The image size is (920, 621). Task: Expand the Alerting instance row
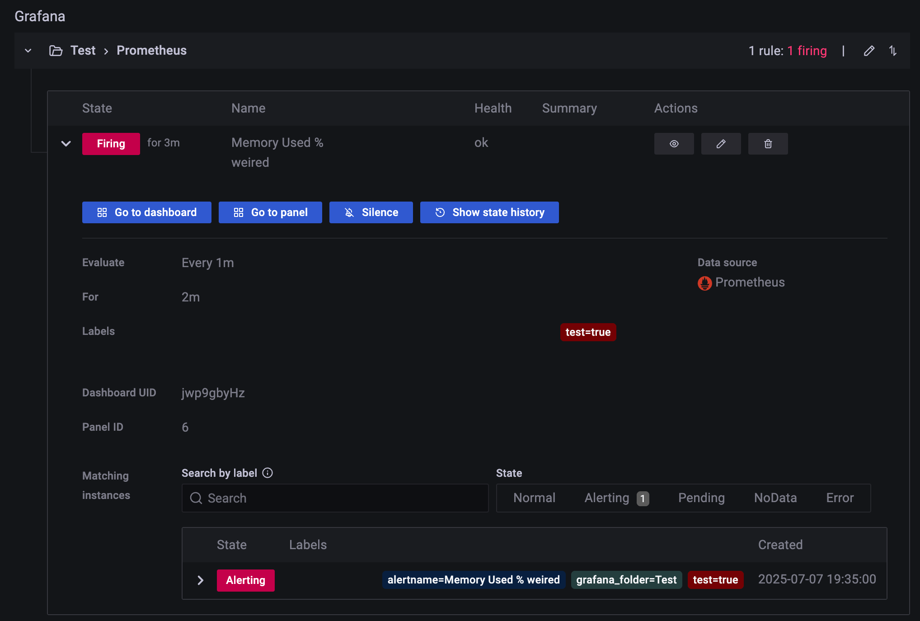[201, 580]
